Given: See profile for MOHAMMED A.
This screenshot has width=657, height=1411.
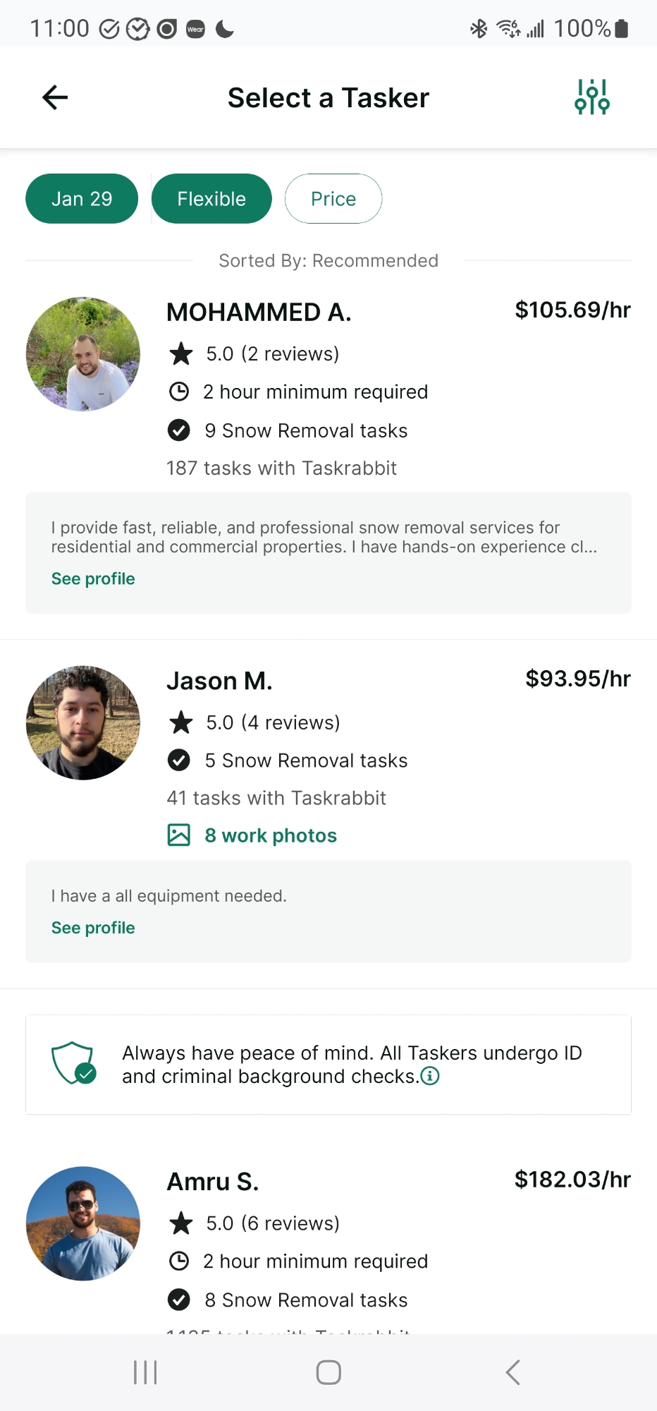Looking at the screenshot, I should coord(93,579).
